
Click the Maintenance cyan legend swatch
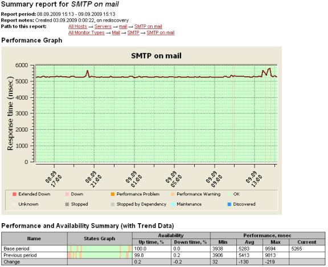pos(173,204)
